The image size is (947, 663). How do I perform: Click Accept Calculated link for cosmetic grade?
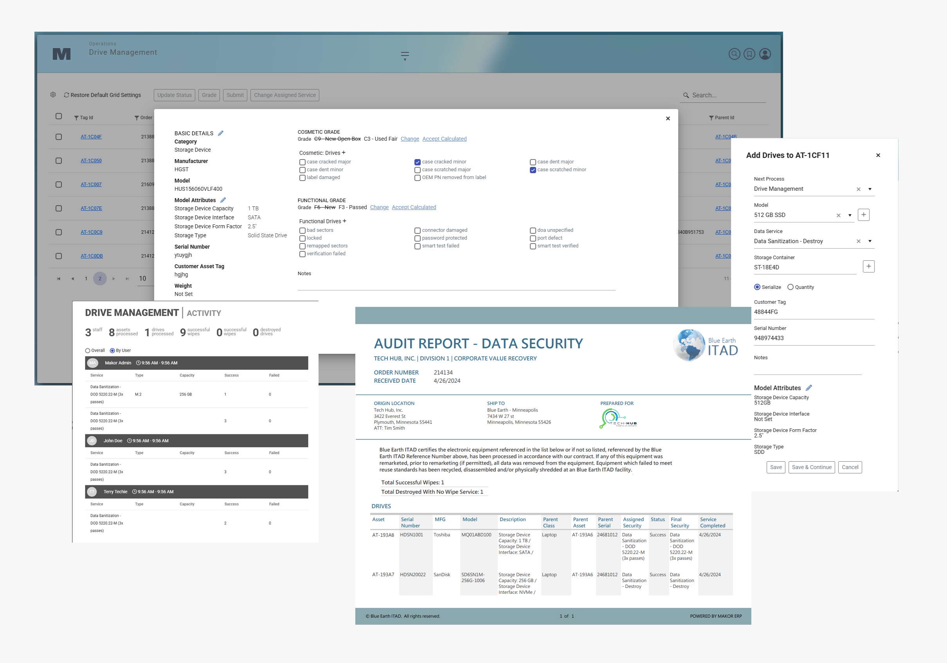(x=444, y=139)
